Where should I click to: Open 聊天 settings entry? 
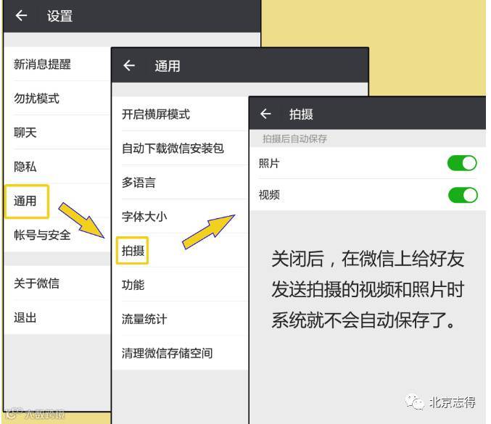coord(57,133)
